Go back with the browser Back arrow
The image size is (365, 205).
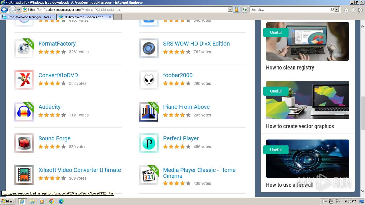(4, 10)
